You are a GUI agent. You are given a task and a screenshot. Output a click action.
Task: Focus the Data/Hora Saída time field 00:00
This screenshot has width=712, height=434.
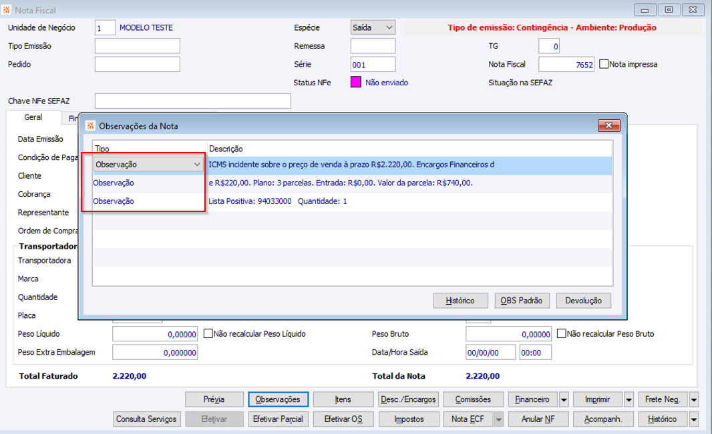click(x=536, y=353)
